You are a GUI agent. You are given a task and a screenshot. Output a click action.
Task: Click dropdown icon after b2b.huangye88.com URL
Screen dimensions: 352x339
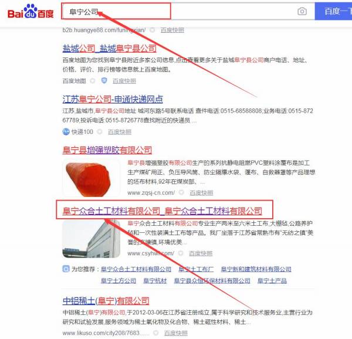coord(153,30)
